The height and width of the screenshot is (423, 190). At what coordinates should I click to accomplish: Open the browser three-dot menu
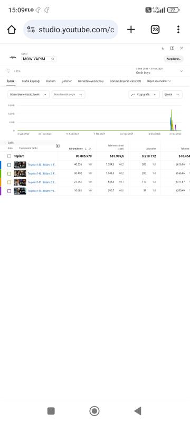[x=178, y=30]
